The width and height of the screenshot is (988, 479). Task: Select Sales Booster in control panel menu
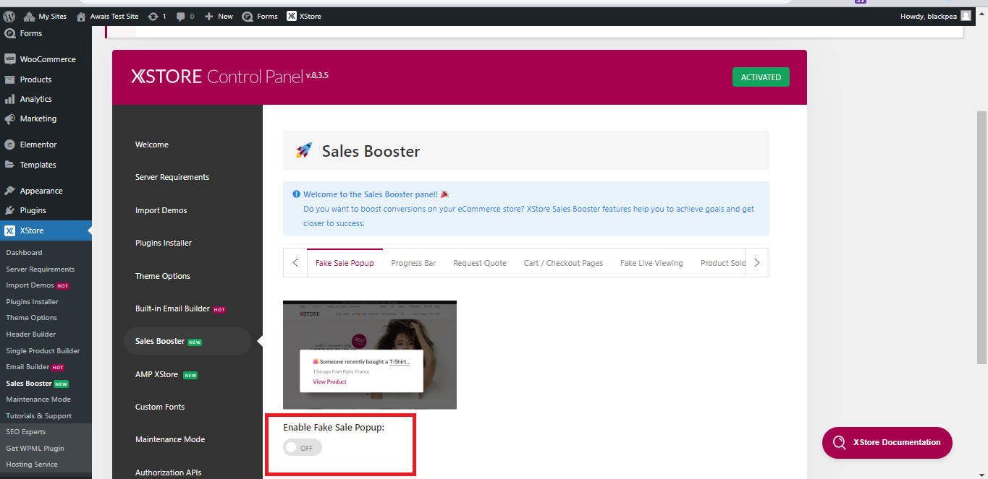tap(187, 341)
